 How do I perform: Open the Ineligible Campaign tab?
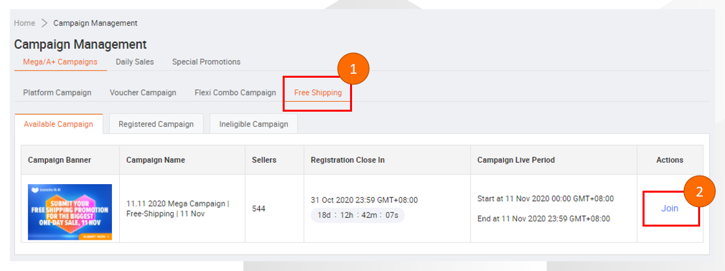coord(253,124)
